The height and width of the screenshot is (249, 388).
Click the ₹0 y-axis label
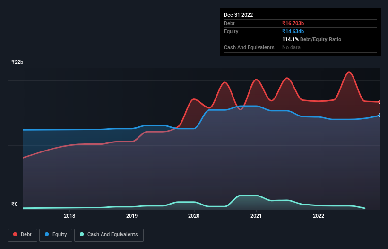(x=15, y=204)
